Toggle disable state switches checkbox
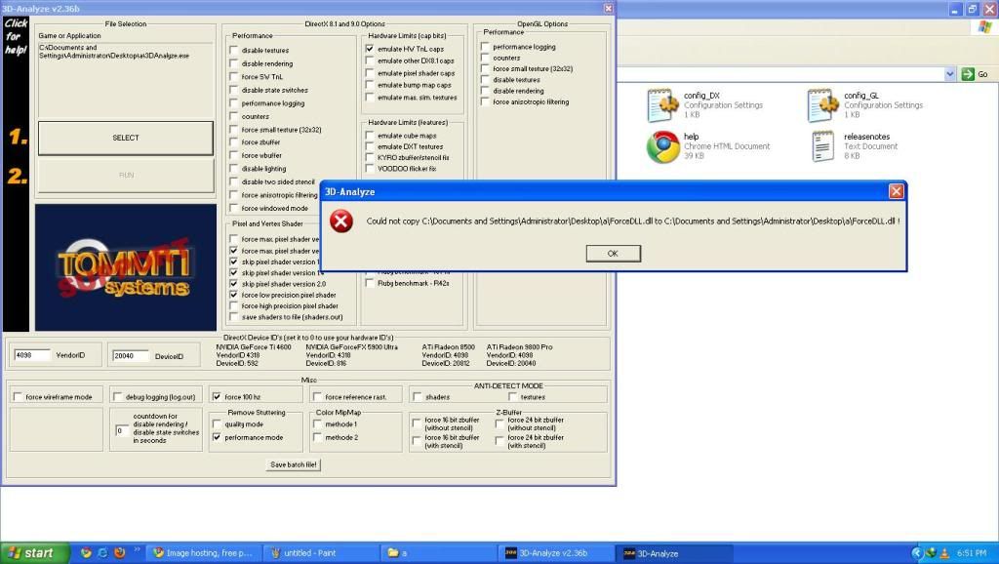The image size is (999, 564). pos(234,90)
